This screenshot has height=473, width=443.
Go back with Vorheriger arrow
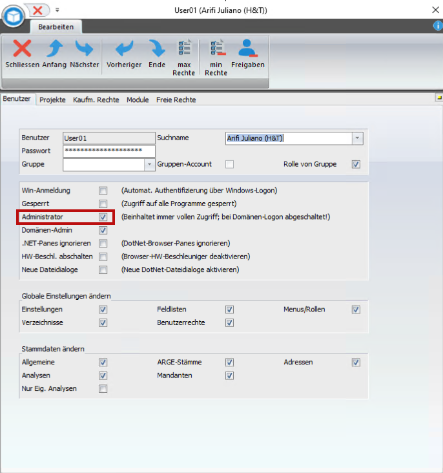point(124,49)
